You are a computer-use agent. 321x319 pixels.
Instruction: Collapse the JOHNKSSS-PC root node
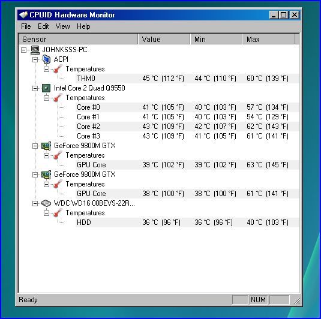tap(24, 50)
